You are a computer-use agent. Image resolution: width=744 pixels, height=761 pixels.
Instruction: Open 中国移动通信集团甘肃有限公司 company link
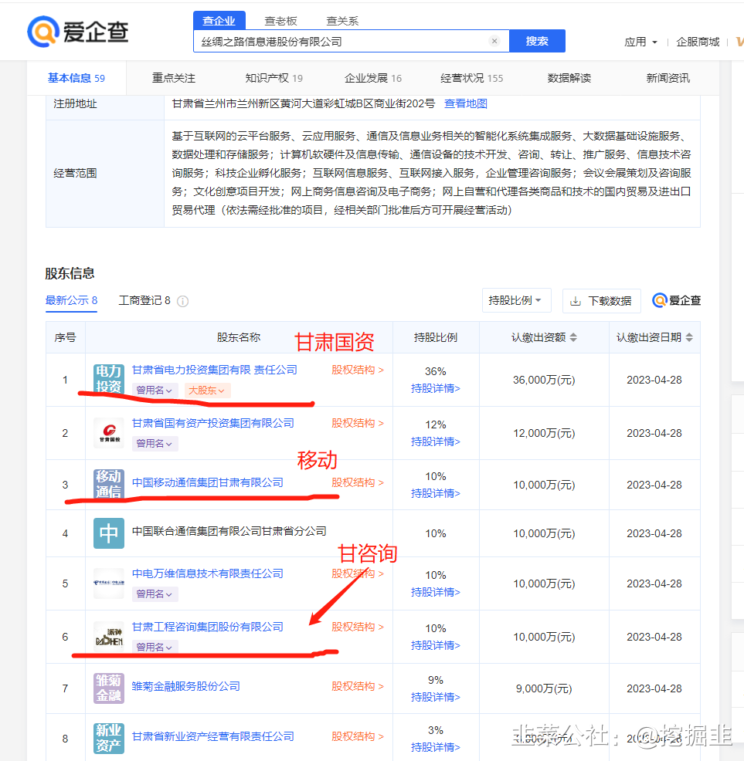[x=208, y=482]
